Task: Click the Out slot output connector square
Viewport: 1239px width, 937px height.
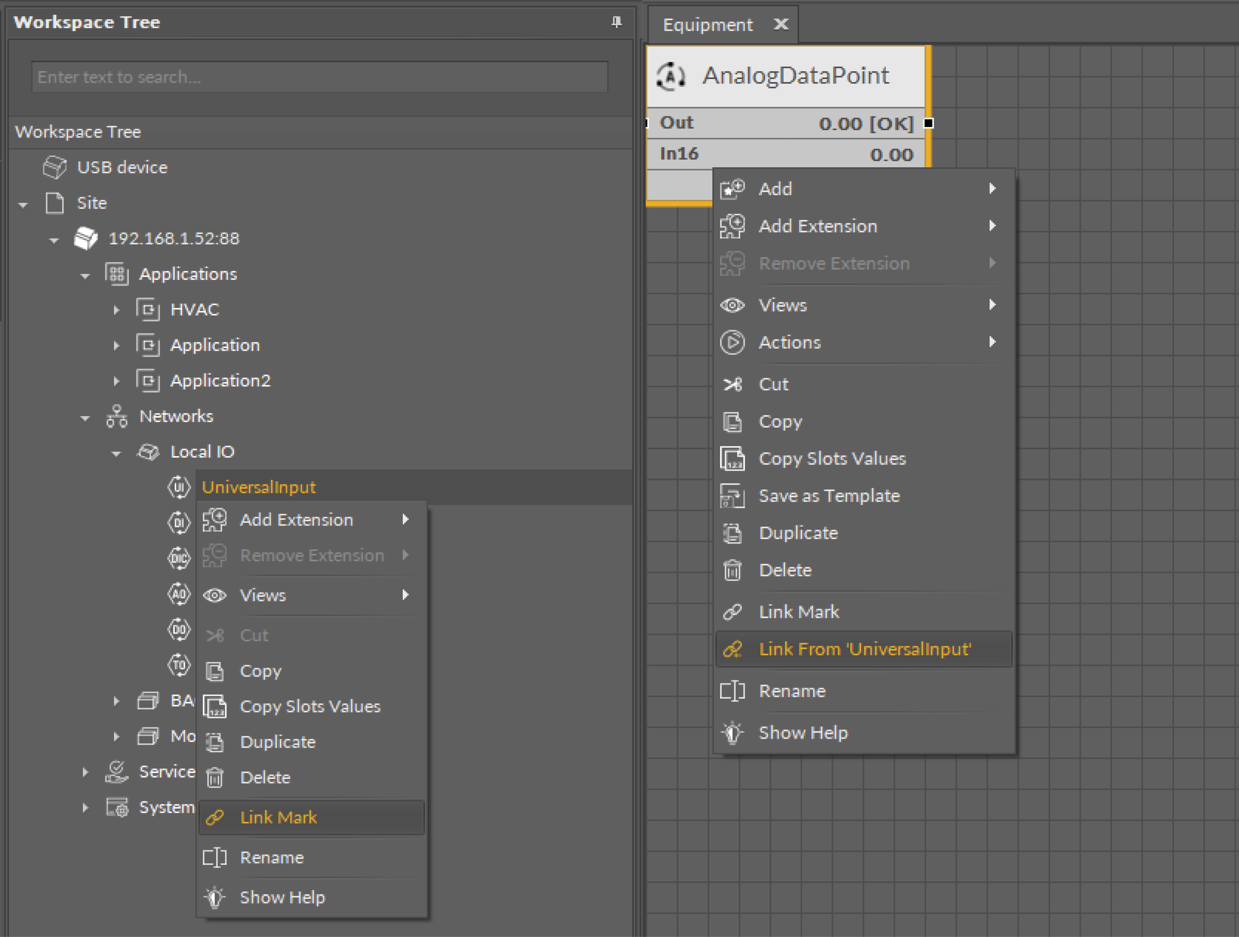Action: [928, 123]
